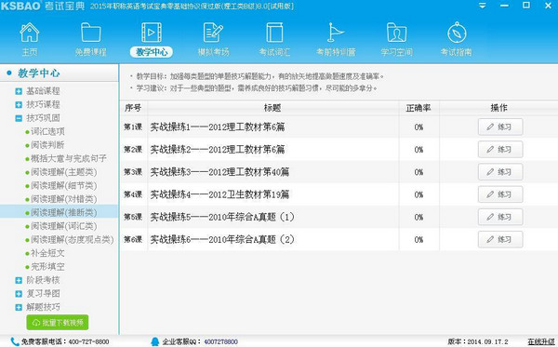Click the 标题 column header

point(272,108)
